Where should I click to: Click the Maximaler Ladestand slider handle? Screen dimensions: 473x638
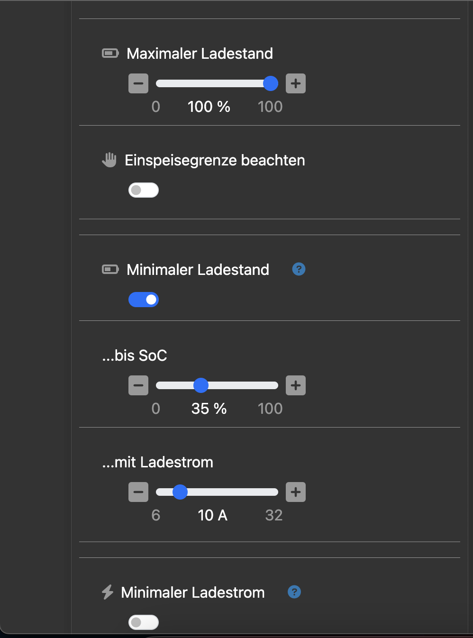click(x=271, y=83)
